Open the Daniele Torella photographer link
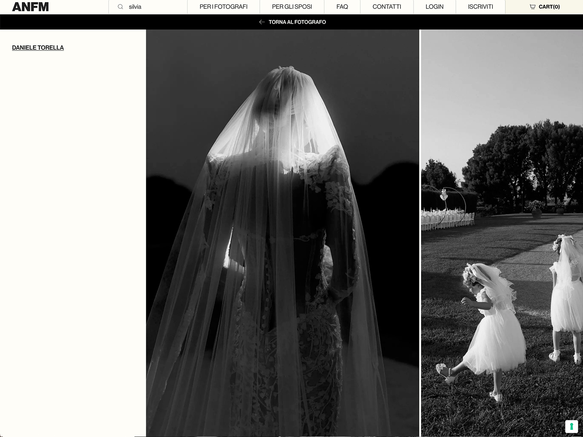This screenshot has height=437, width=583. click(x=38, y=48)
